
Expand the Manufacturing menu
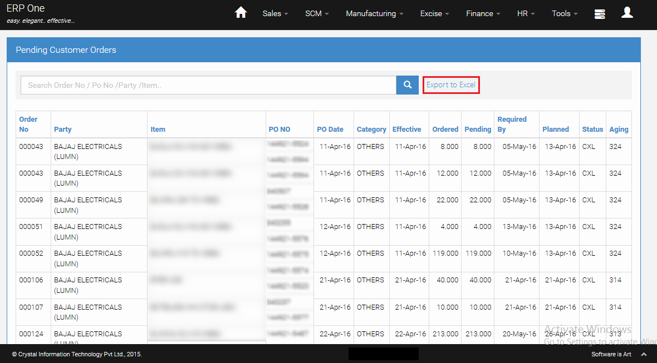coord(375,13)
